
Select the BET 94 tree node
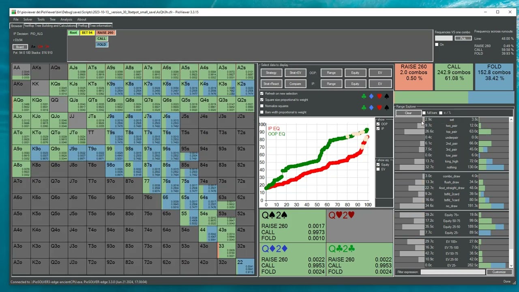pyautogui.click(x=87, y=32)
